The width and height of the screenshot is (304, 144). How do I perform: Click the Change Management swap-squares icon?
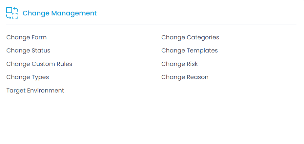click(x=12, y=13)
